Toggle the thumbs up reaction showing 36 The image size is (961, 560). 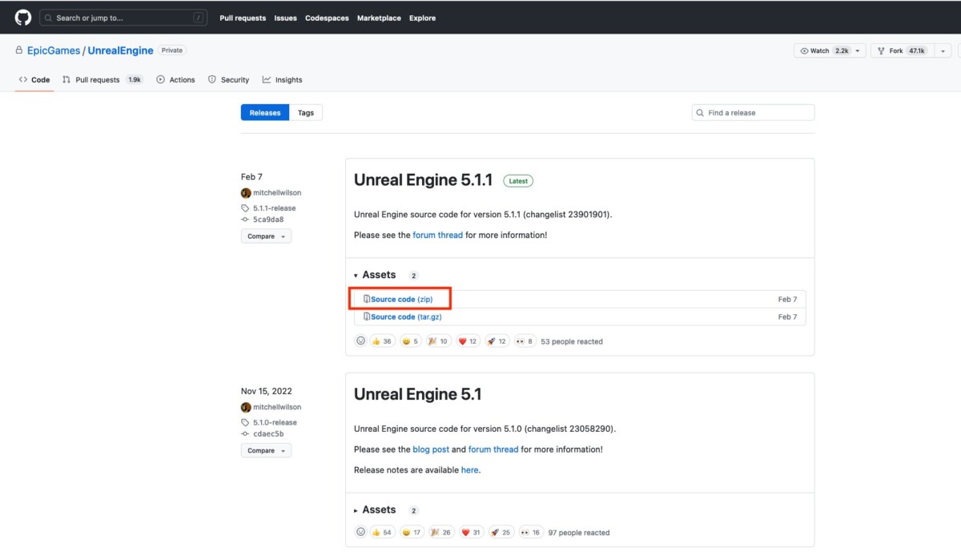coord(383,341)
